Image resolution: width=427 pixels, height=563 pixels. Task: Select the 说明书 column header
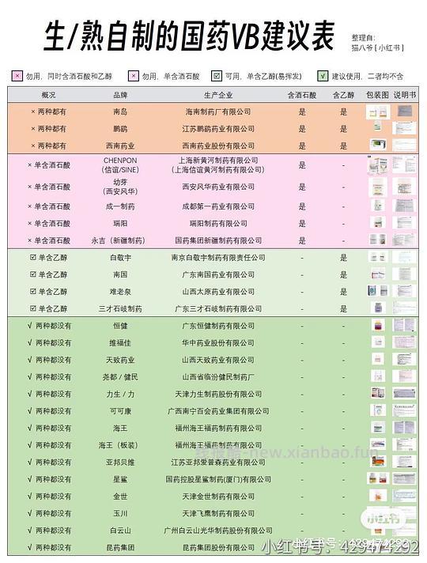click(405, 95)
